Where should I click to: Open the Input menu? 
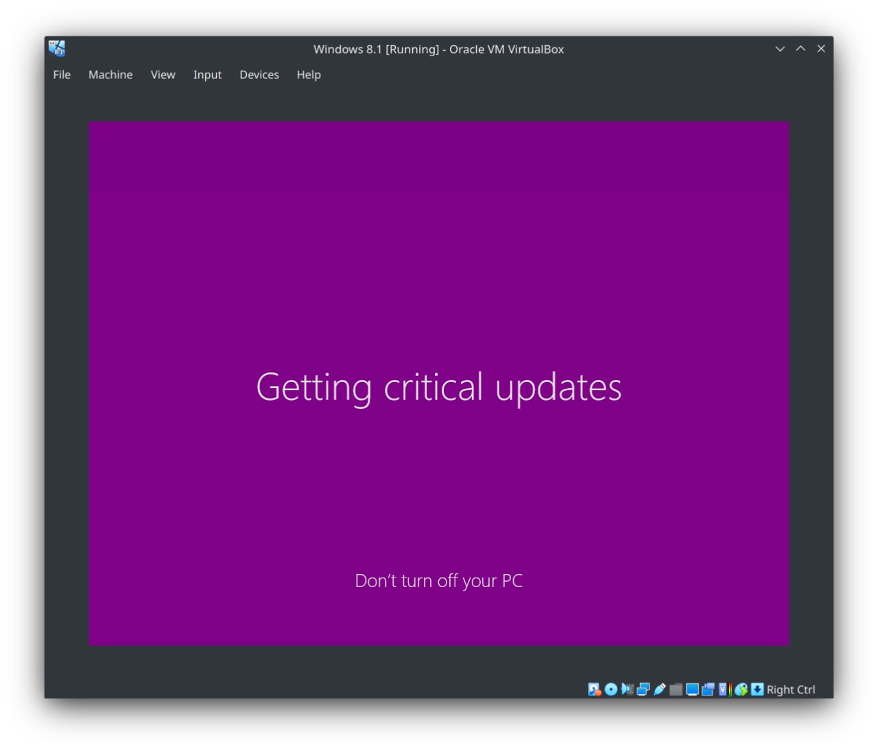click(207, 75)
